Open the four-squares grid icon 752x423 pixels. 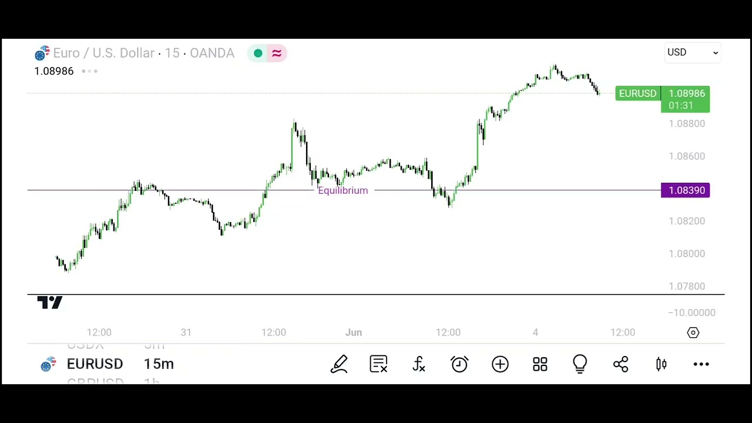pyautogui.click(x=540, y=364)
